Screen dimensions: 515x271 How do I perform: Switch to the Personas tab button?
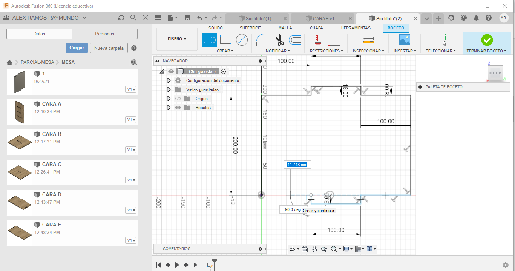point(105,34)
